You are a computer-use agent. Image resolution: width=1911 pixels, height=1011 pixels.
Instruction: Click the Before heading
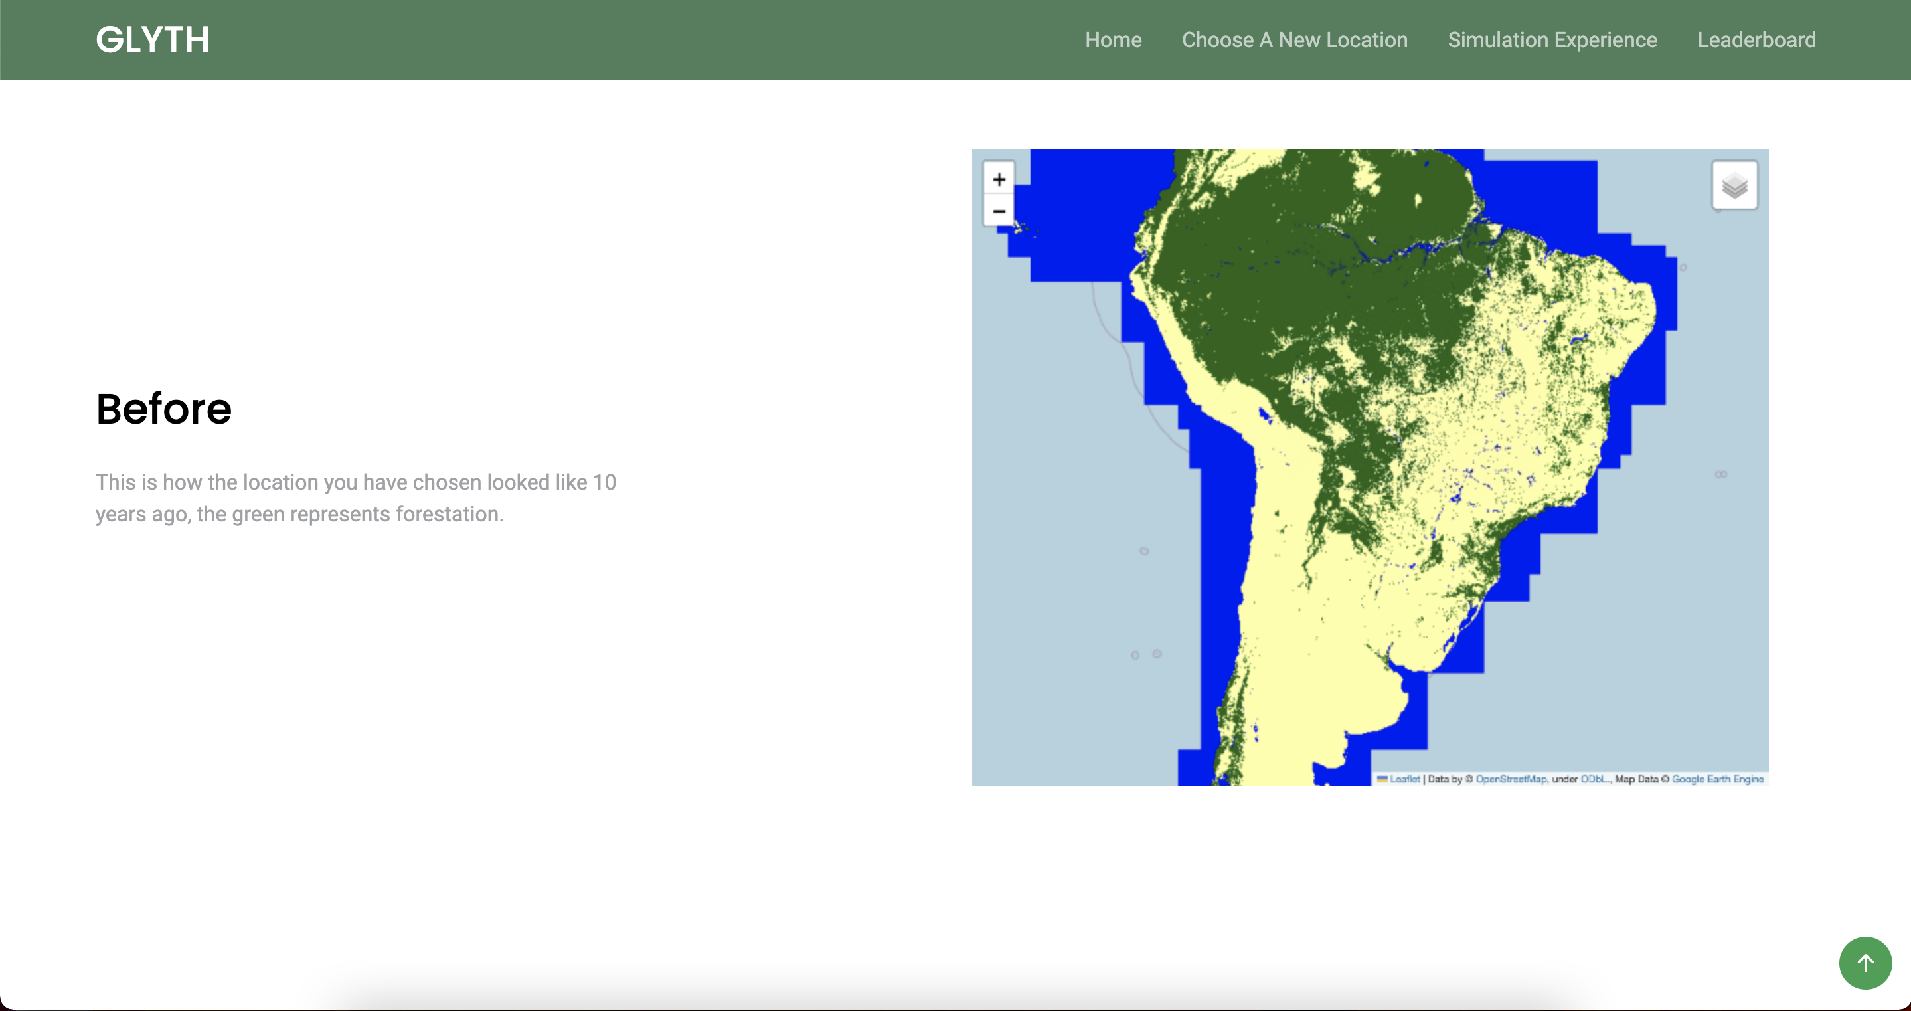[164, 409]
